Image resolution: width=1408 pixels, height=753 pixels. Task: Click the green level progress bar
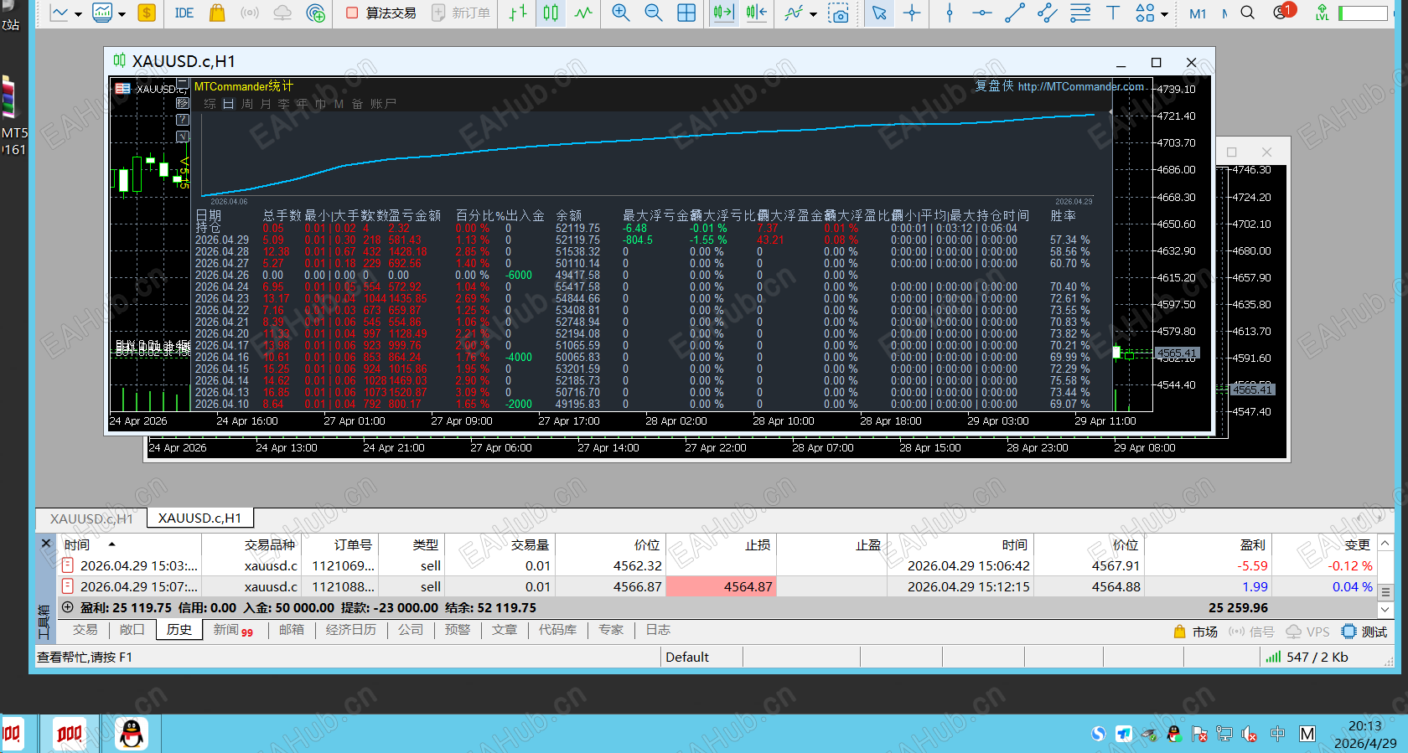coord(1363,13)
